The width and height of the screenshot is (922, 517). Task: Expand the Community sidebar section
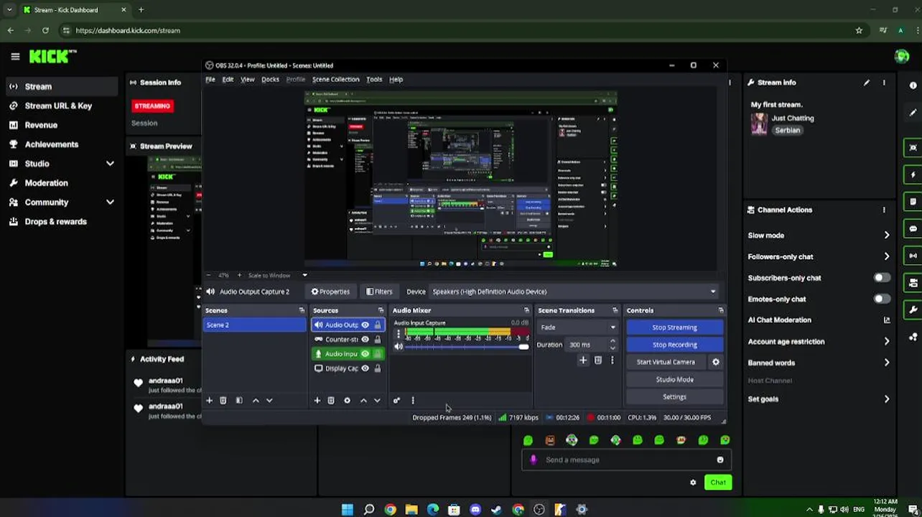pos(110,202)
